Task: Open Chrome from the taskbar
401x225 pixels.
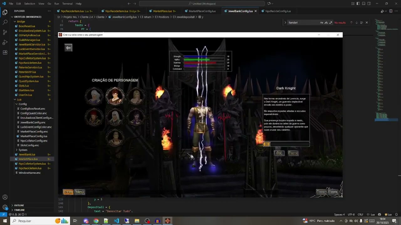Action: point(96,221)
